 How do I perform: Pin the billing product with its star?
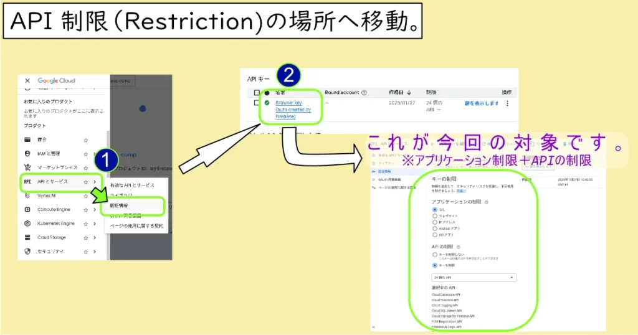tap(85, 140)
